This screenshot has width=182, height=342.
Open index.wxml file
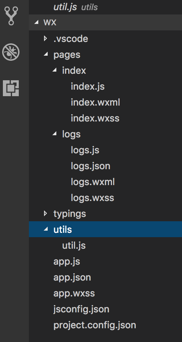pyautogui.click(x=95, y=103)
